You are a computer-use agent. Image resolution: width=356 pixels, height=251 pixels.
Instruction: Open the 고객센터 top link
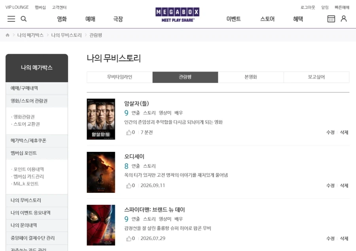point(59,7)
